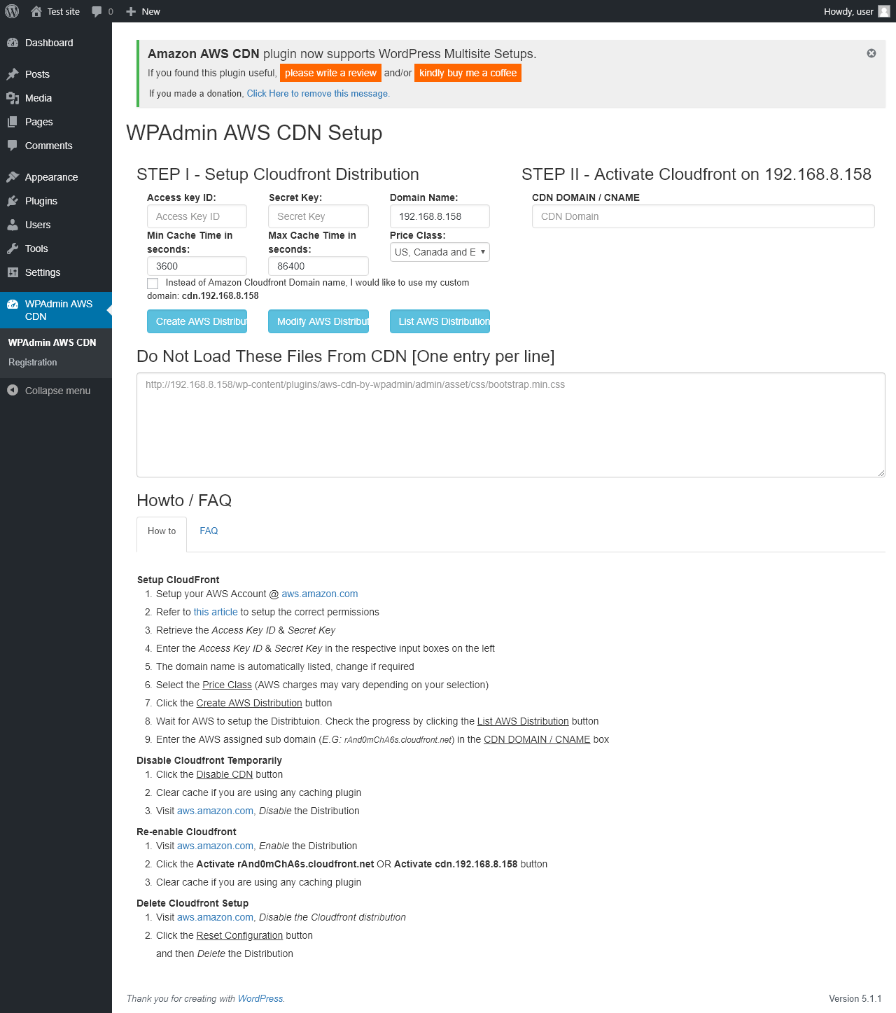Click the Domain Name input field
The image size is (896, 1013).
point(440,216)
